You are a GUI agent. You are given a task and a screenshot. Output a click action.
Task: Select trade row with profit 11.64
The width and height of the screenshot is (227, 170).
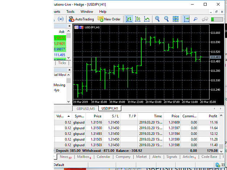pos(136,128)
